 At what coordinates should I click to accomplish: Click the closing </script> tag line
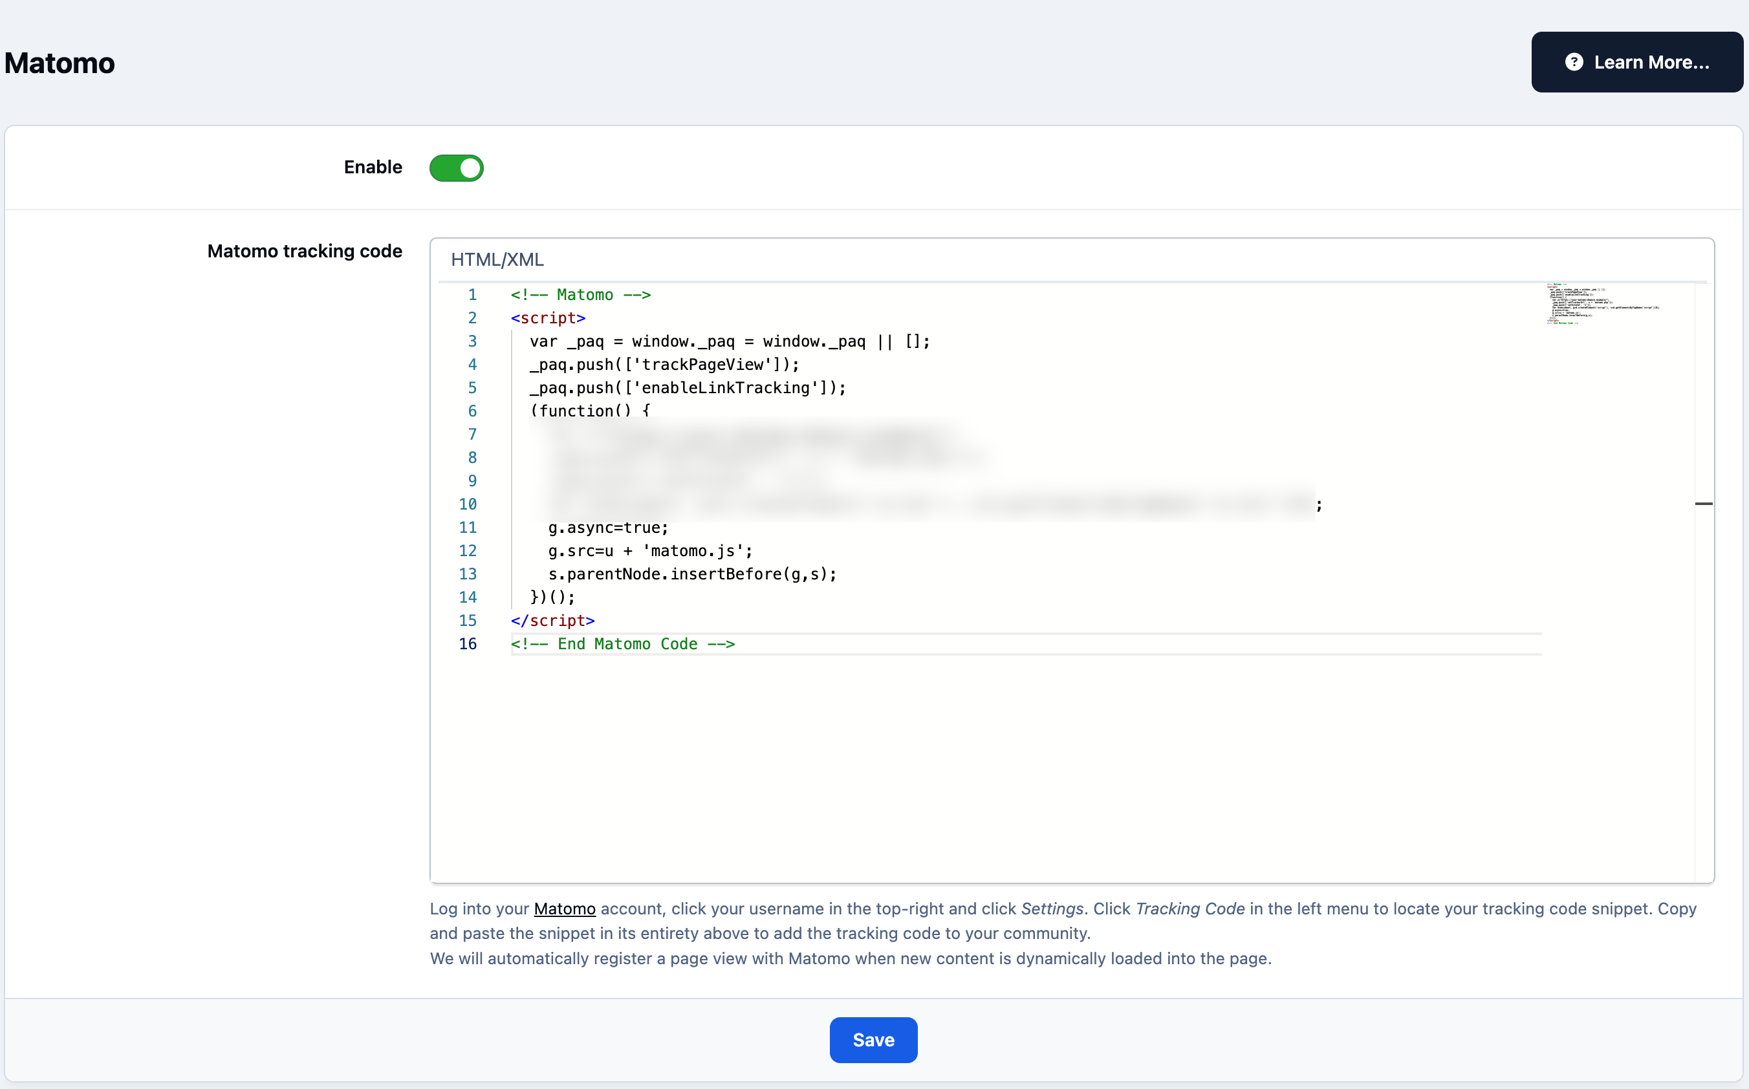click(552, 620)
